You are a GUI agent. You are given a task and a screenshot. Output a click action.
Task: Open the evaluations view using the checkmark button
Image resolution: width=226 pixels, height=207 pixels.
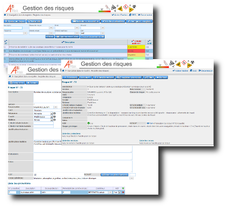113,22
